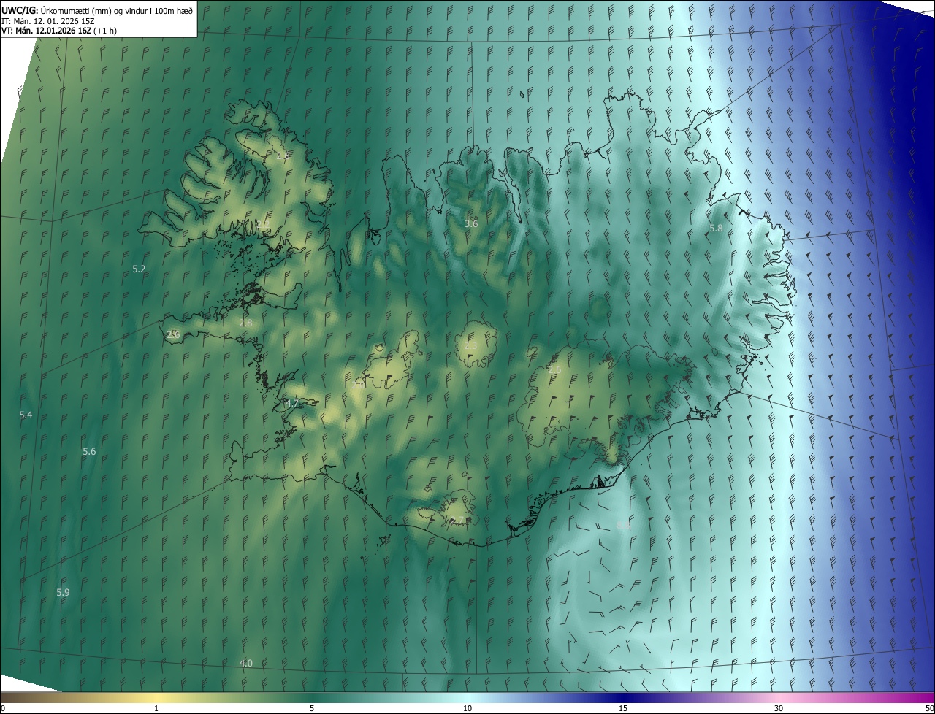
Task: Click the 'IT: Mán. 12. 01. 2026 15Z' line
Action: coord(48,20)
